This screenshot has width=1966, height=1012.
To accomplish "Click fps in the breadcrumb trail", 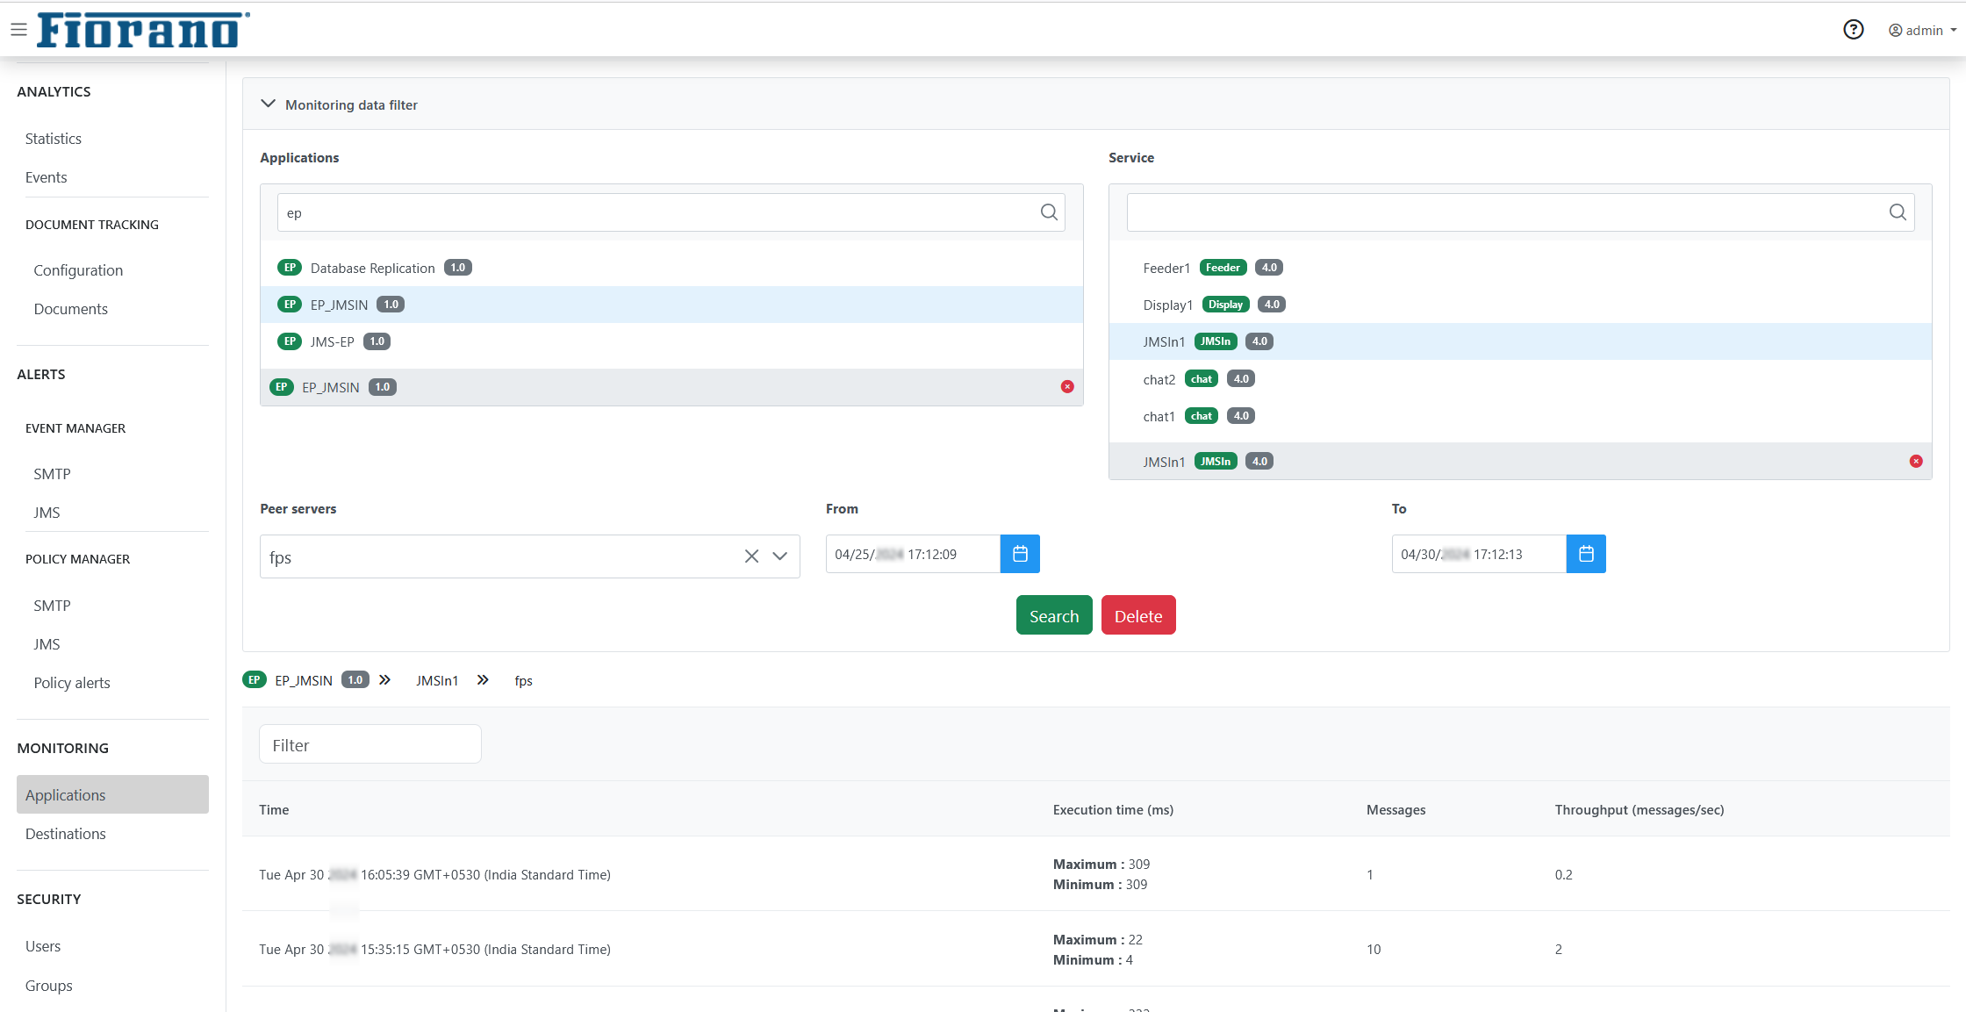I will coord(523,681).
